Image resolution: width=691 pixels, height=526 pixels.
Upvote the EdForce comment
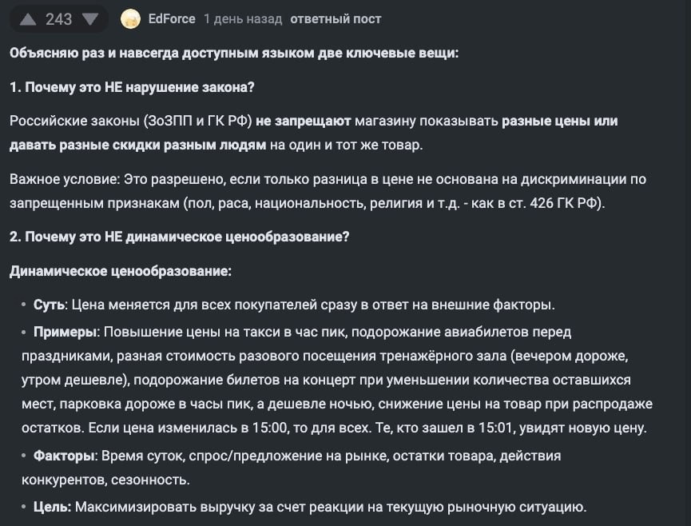[28, 19]
